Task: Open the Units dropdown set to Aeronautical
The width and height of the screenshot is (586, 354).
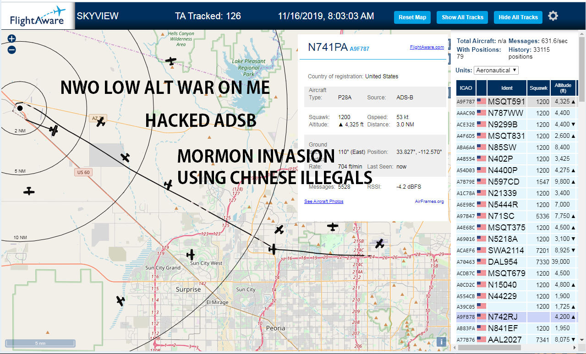Action: (496, 70)
